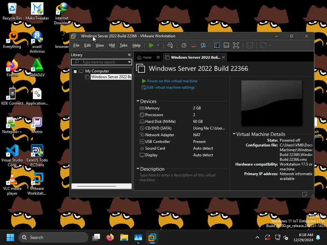Open the stretch display dropdown arrow
327x245 pixels.
click(x=270, y=45)
